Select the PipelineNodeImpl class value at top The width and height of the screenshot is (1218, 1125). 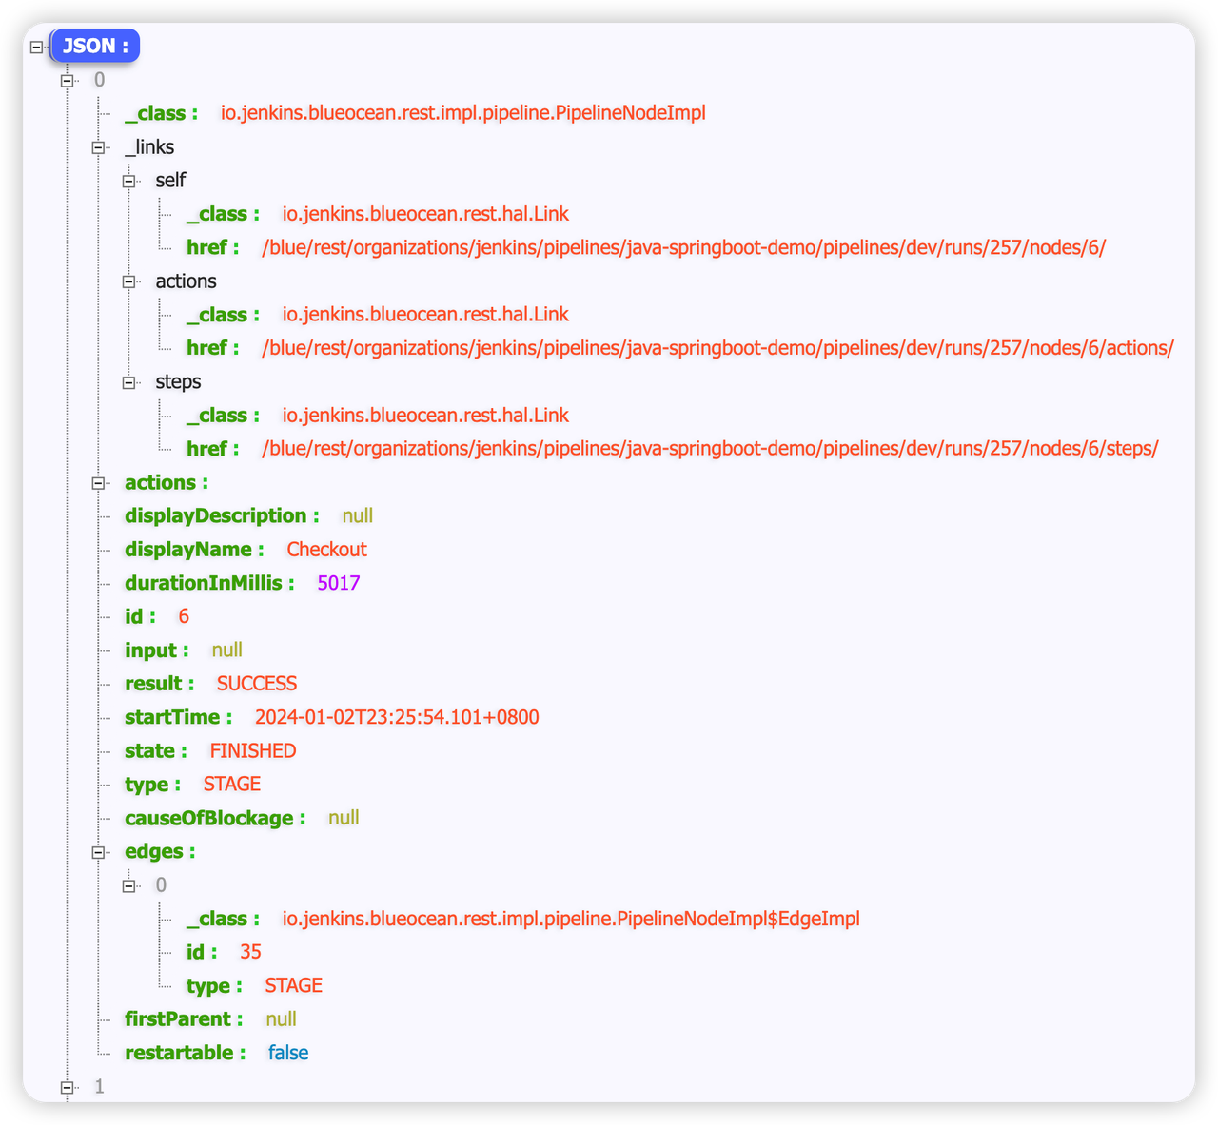[x=463, y=113]
